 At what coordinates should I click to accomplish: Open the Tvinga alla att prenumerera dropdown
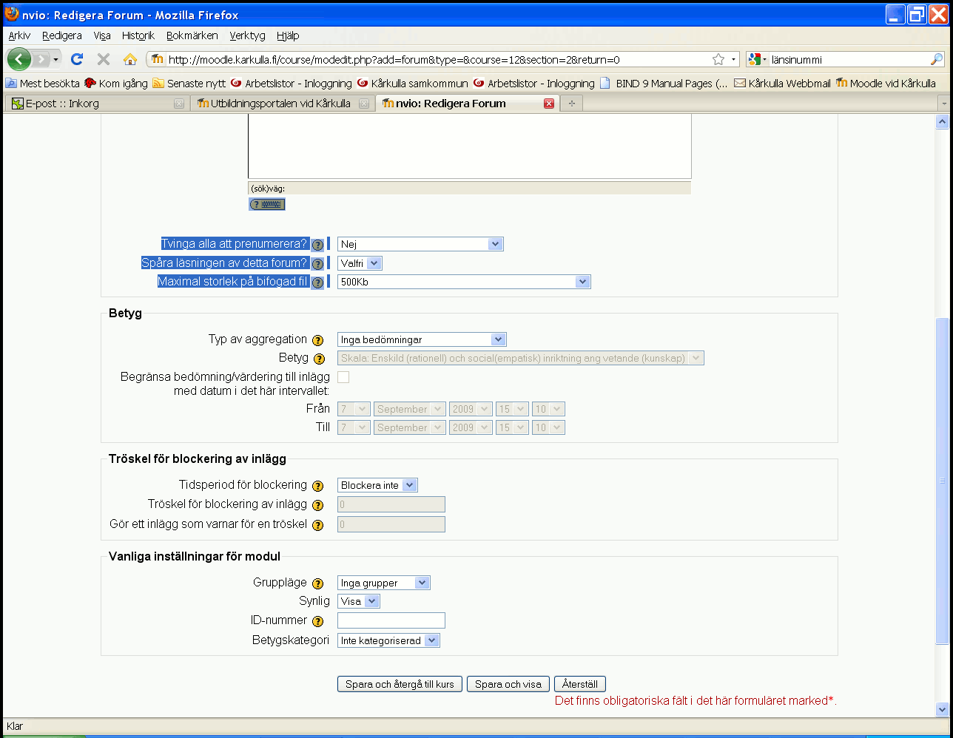pyautogui.click(x=420, y=244)
